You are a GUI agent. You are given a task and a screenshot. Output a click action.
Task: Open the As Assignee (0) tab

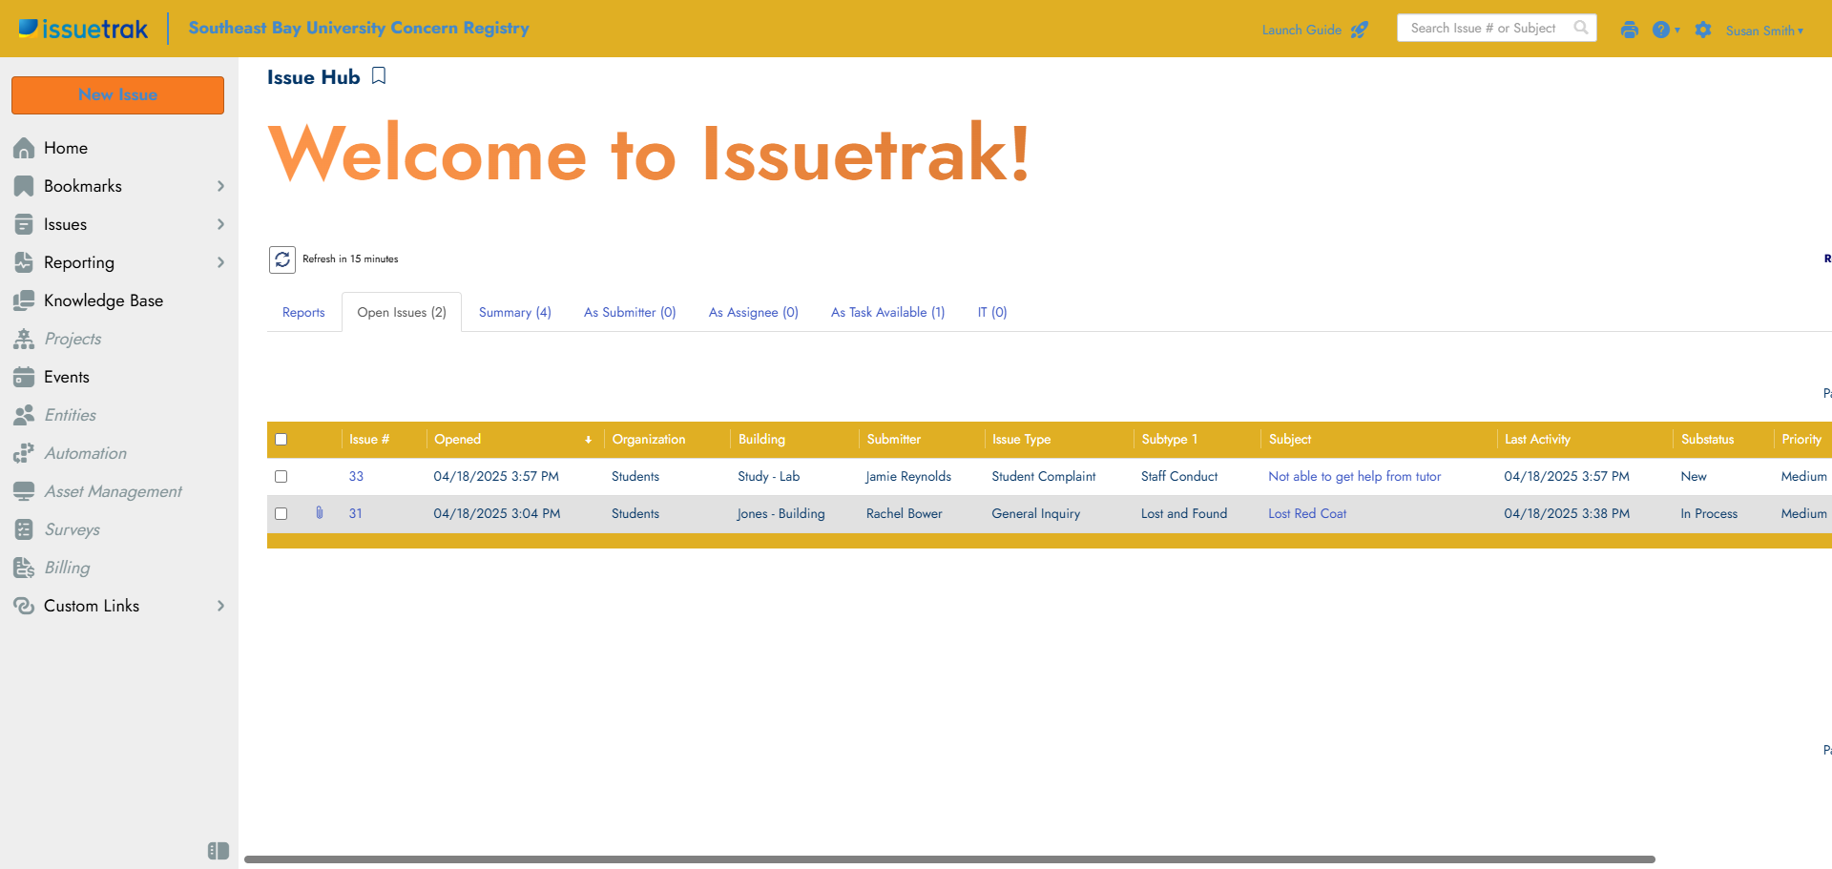point(754,312)
